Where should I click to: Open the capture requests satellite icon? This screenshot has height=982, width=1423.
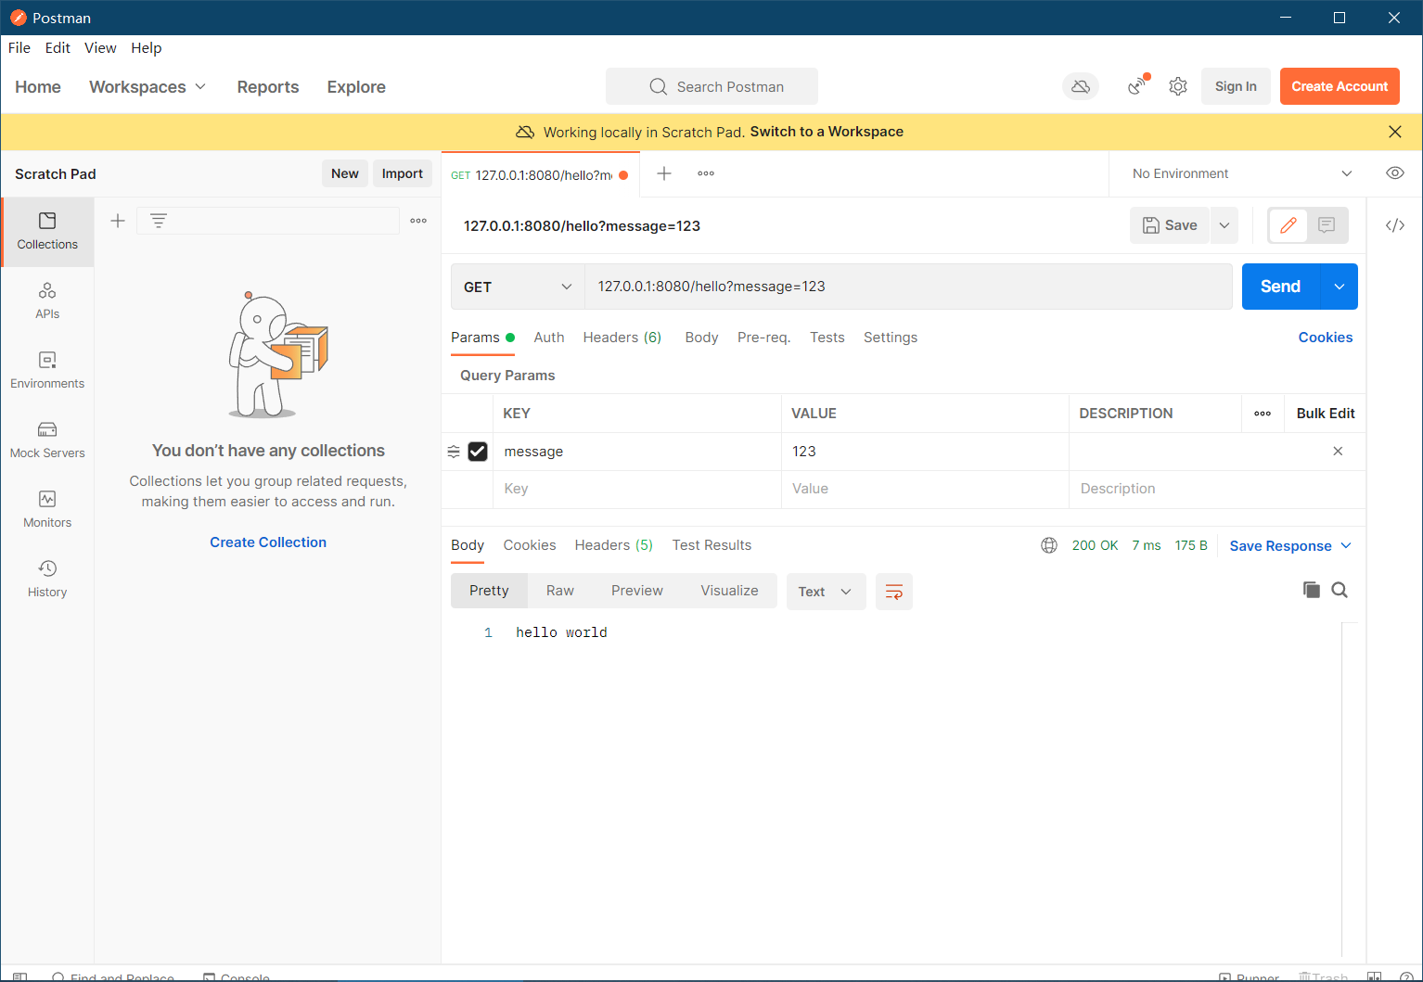pyautogui.click(x=1138, y=85)
